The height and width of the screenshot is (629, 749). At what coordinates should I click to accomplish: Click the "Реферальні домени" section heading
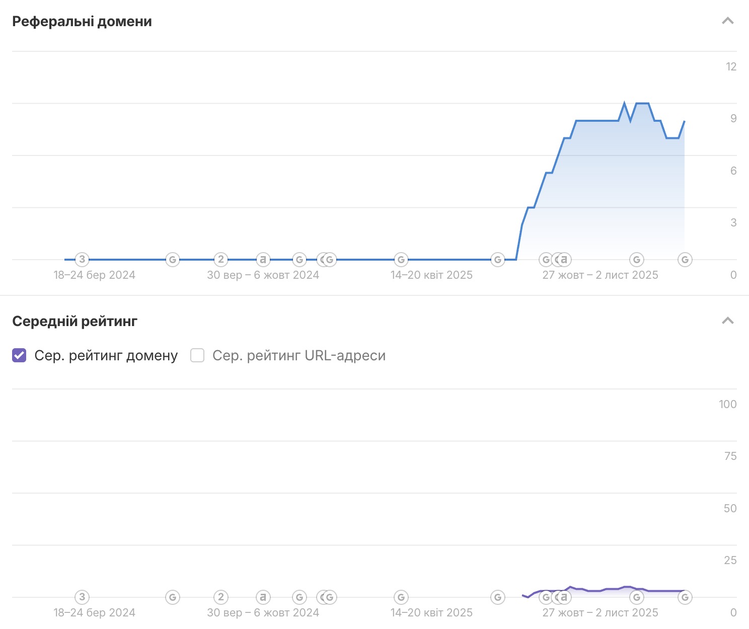82,22
